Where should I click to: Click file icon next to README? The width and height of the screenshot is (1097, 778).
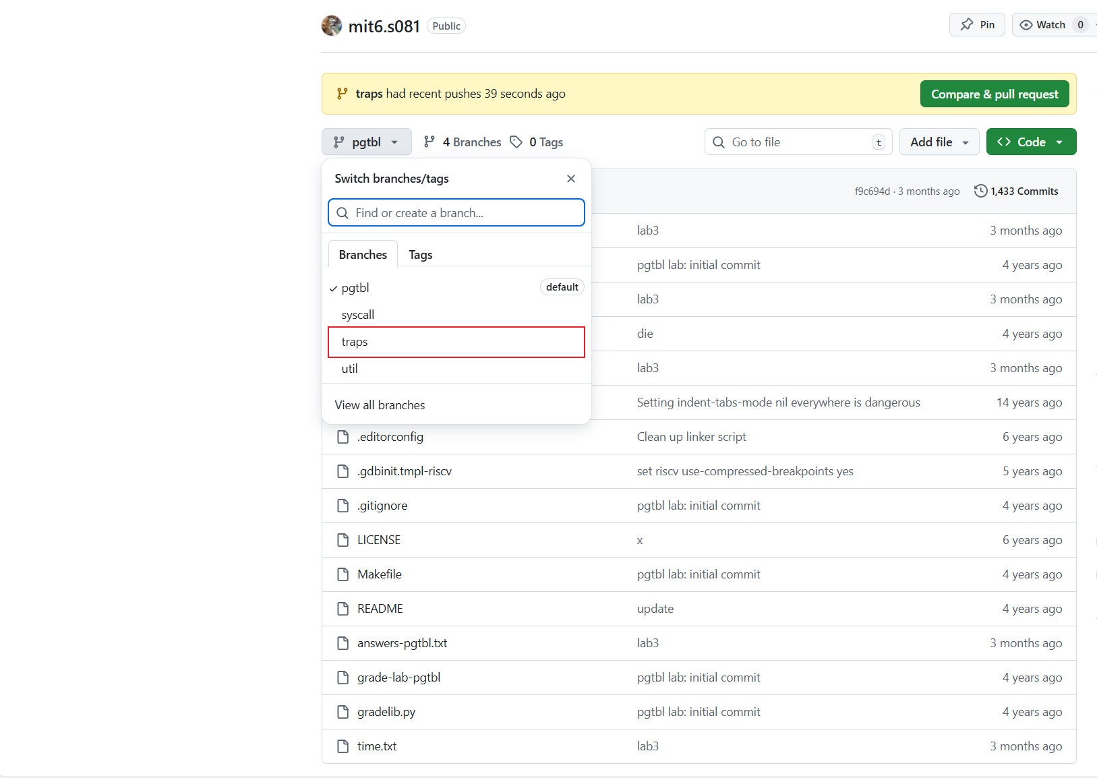pyautogui.click(x=343, y=609)
